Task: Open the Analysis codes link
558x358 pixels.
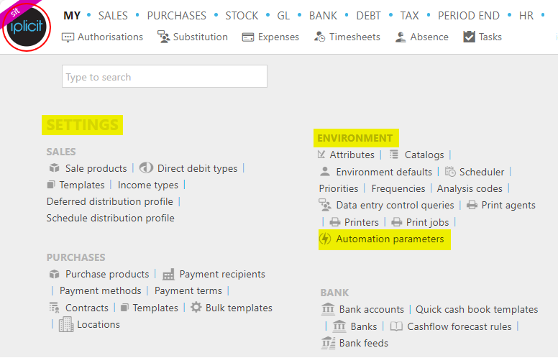Action: [x=470, y=188]
